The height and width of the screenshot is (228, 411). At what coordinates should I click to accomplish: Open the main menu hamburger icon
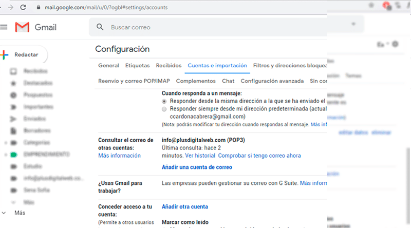pyautogui.click(x=4, y=27)
